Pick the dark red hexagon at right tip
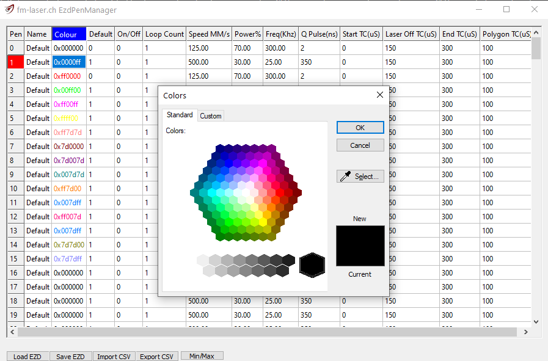This screenshot has width=548, height=361. 297,192
